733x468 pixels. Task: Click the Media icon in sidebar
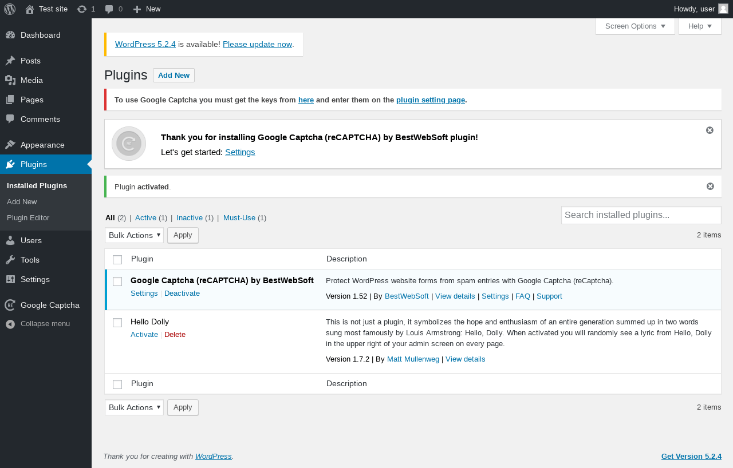(x=10, y=80)
